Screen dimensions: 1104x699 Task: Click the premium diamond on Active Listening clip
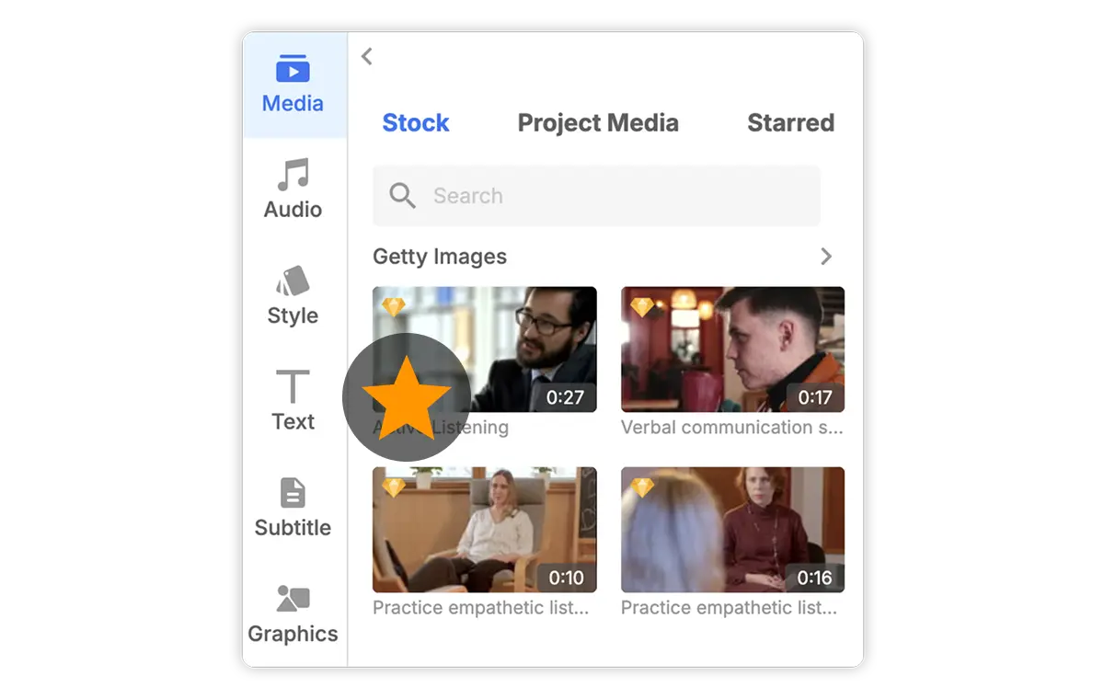[x=394, y=306]
